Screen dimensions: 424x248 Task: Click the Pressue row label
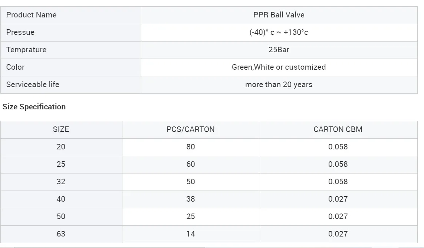20,33
